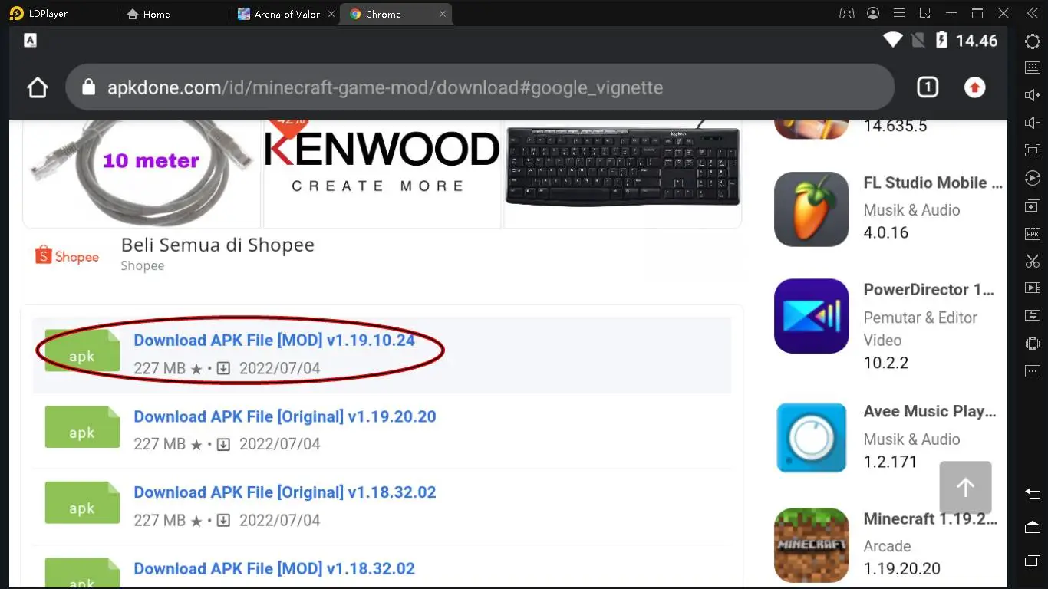This screenshot has height=589, width=1048.
Task: Toggle fullscreen from LDPlayer sidebar
Action: (x=1033, y=150)
